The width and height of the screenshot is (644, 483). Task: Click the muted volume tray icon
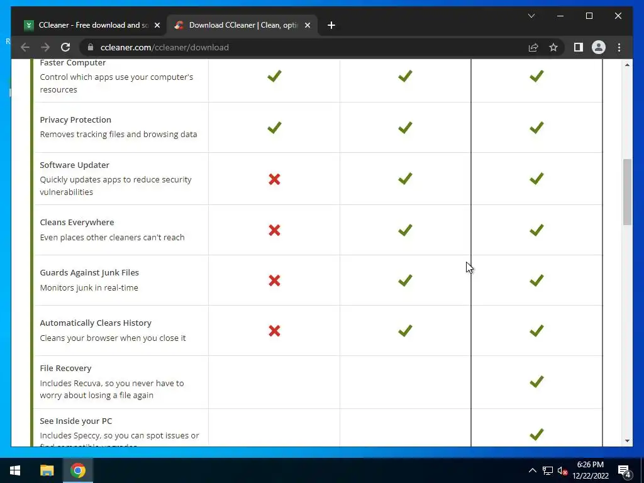point(562,470)
